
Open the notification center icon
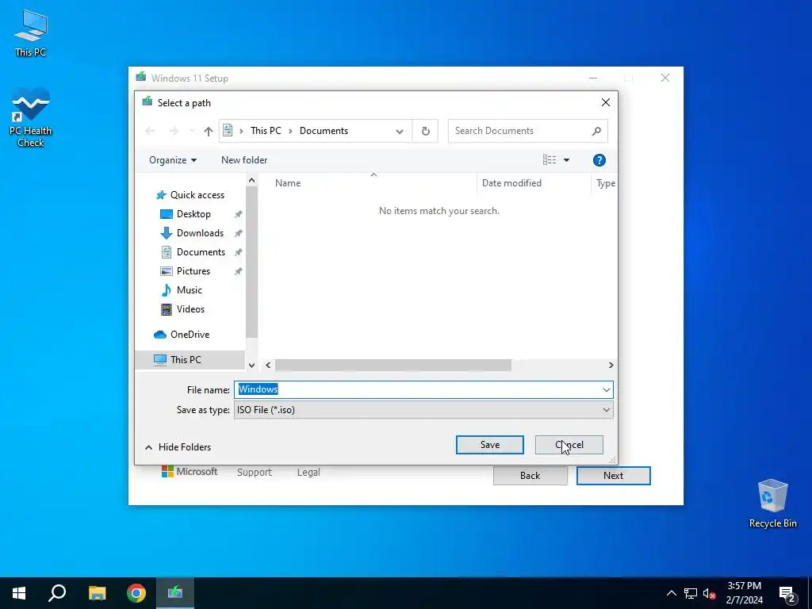787,594
